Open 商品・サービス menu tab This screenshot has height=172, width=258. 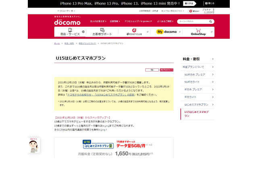(x=70, y=32)
